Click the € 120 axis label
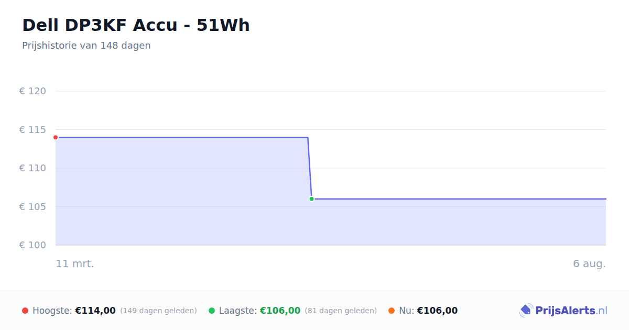Image resolution: width=629 pixels, height=330 pixels. pyautogui.click(x=32, y=91)
